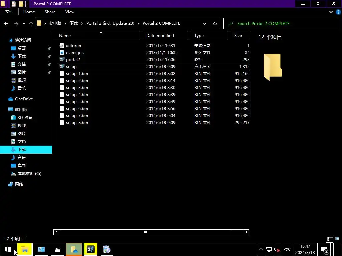Image resolution: width=342 pixels, height=256 pixels.
Task: Open pinned 下载 under quick access
Action: tap(22, 56)
